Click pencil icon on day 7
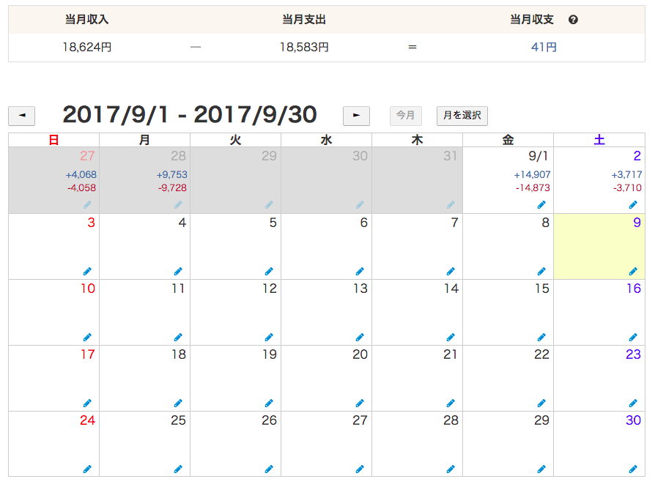 [x=451, y=272]
